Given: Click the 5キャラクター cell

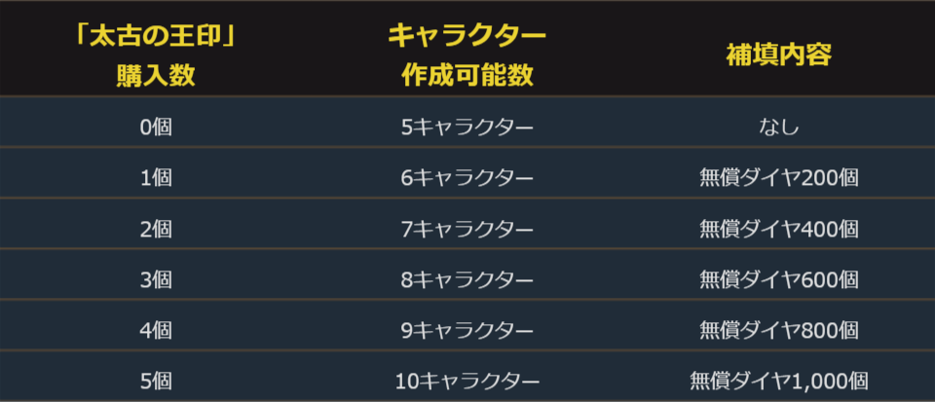Looking at the screenshot, I should (467, 127).
